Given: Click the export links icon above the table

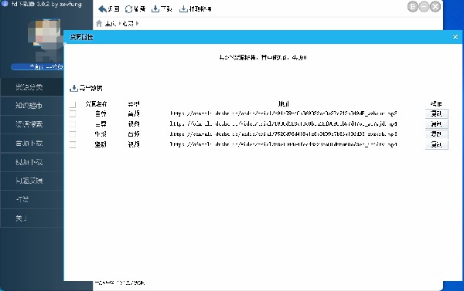Looking at the screenshot, I should [73, 88].
